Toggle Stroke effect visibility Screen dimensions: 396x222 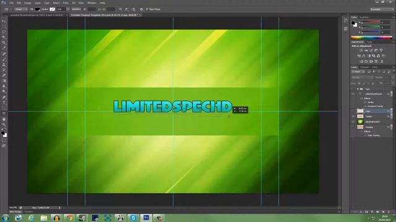[x=365, y=102]
